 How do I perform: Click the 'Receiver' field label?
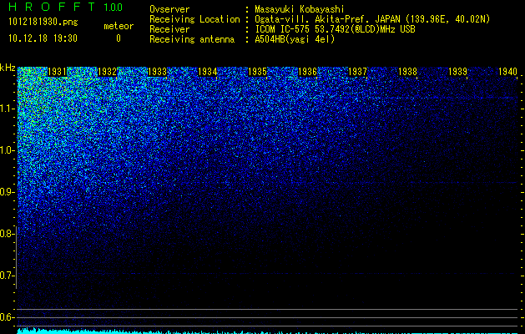point(169,29)
